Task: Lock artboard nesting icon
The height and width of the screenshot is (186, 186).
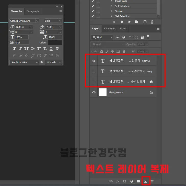Action: (x=118, y=52)
